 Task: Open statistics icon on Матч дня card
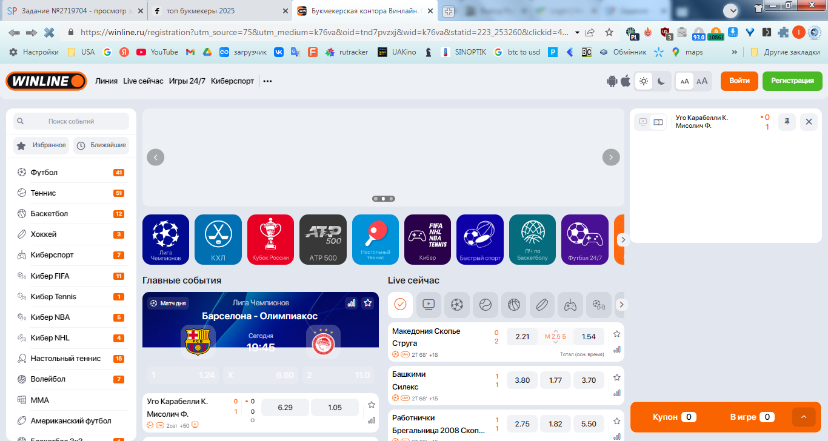(x=351, y=303)
